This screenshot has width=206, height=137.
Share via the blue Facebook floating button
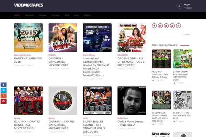3,85
